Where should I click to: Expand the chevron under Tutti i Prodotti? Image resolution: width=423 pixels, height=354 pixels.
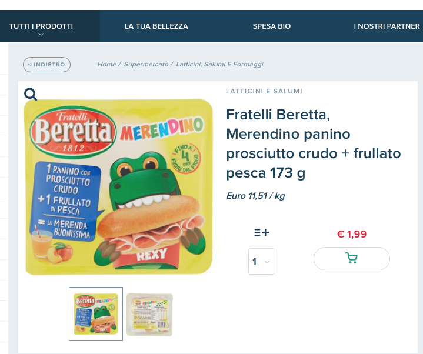click(41, 35)
